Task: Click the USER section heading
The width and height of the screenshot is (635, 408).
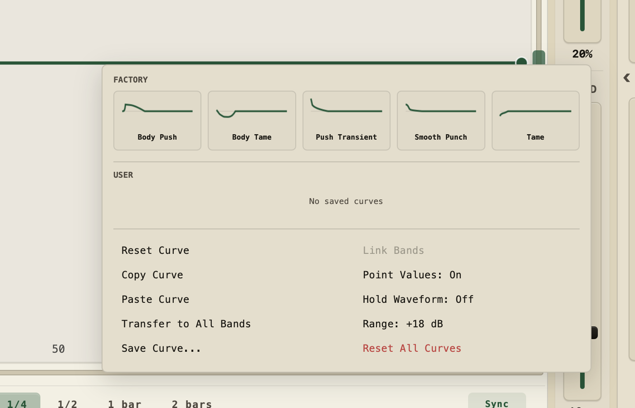Action: 123,175
